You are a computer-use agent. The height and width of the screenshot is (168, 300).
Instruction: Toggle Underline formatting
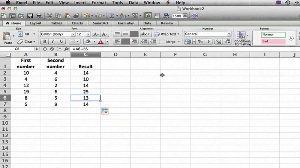pyautogui.click(x=61, y=41)
